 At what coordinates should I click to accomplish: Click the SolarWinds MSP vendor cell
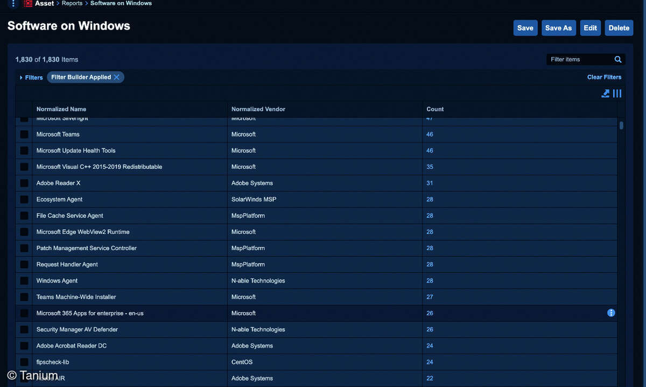point(254,199)
